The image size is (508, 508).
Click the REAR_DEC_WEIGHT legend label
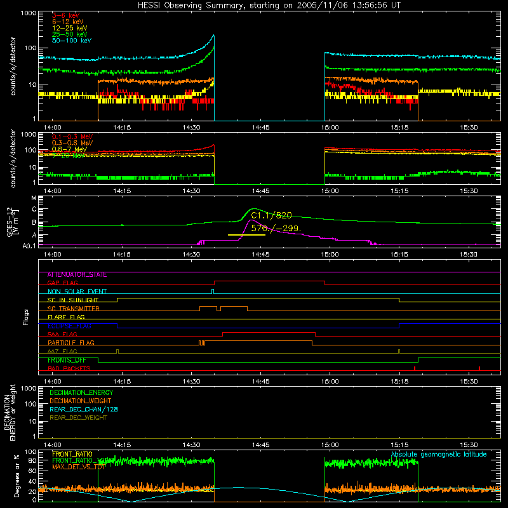[78, 418]
